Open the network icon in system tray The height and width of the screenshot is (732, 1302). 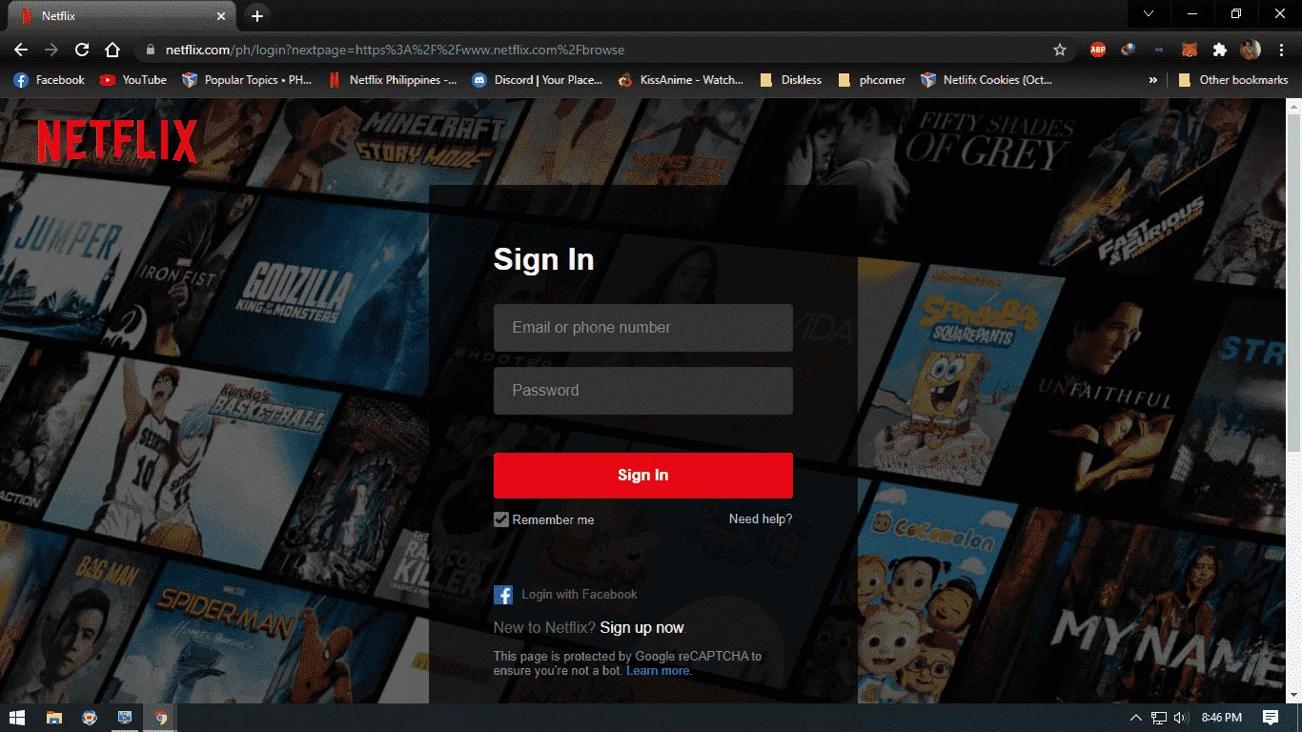tap(1159, 718)
